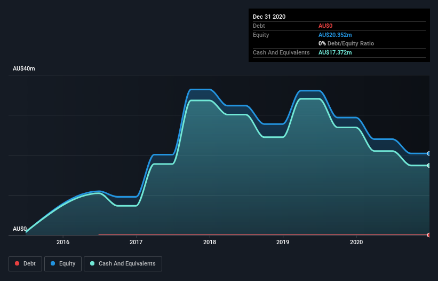
Task: Click the Equity row label in tooltip
Action: tap(261, 35)
